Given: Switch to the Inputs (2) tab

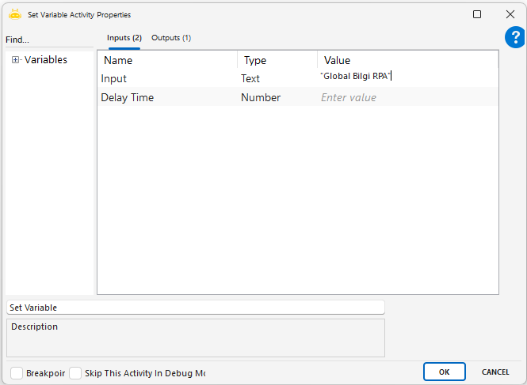Looking at the screenshot, I should [x=124, y=38].
